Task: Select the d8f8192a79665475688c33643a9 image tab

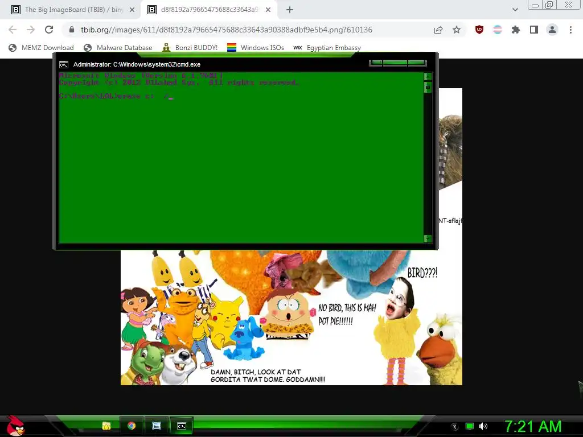Action: 210,10
